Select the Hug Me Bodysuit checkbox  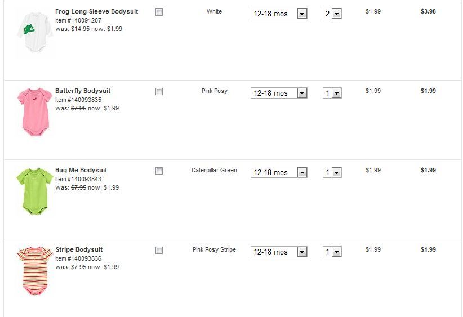[x=159, y=171]
